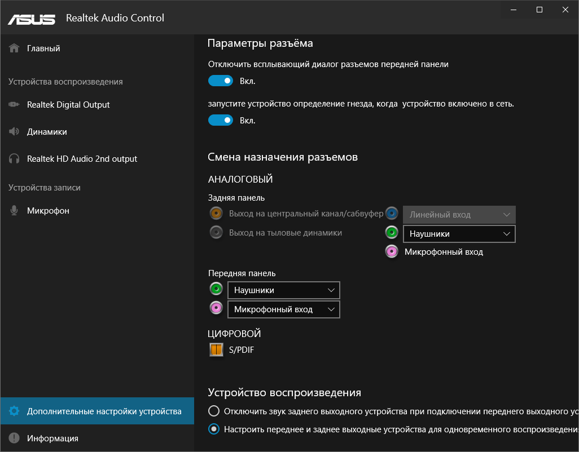Click the pink rear panel microphone jack icon
Screen dimensions: 579x452
coord(392,251)
